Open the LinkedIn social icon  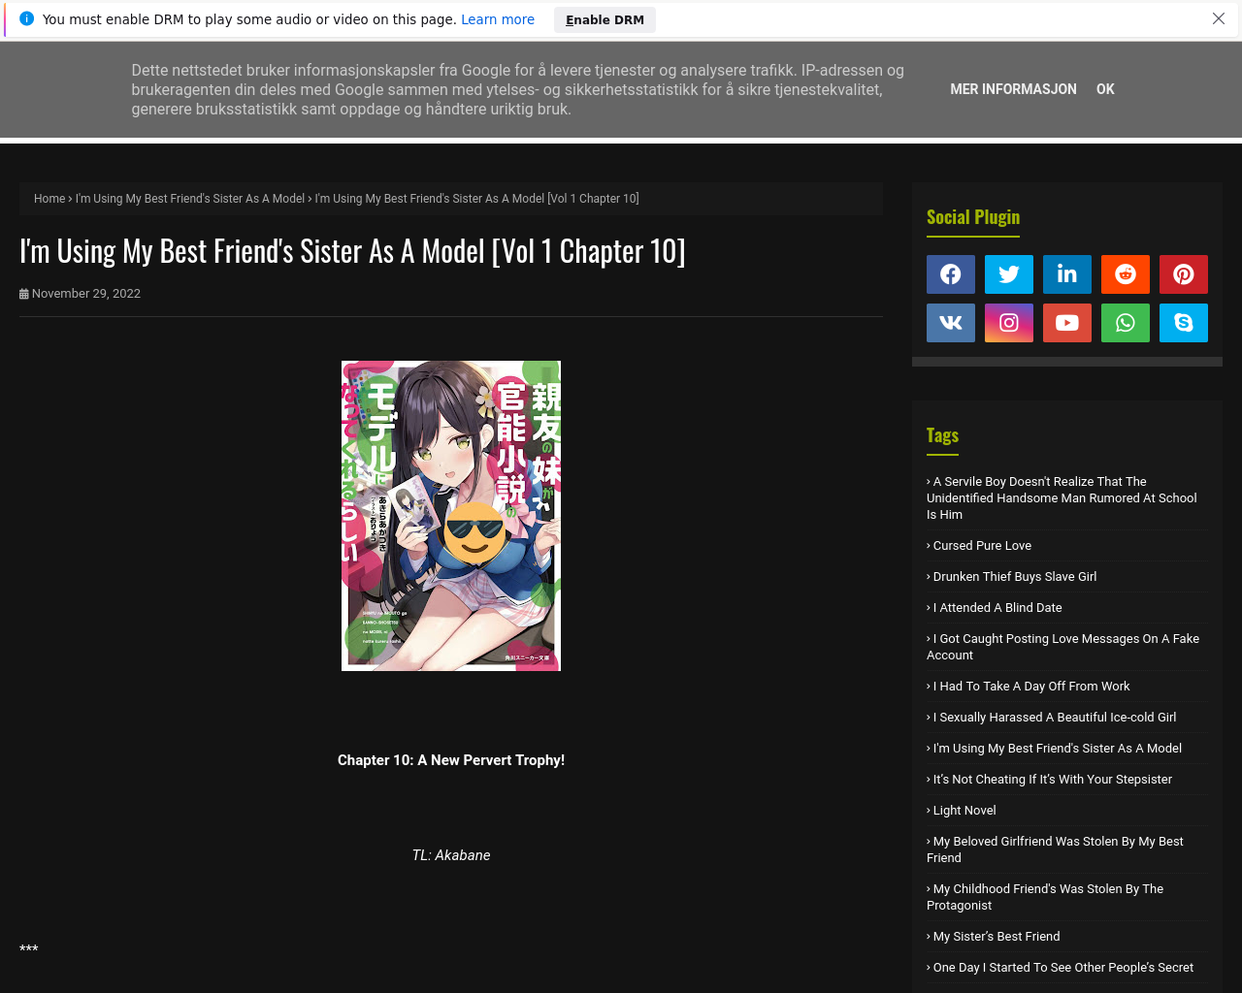[x=1067, y=274]
